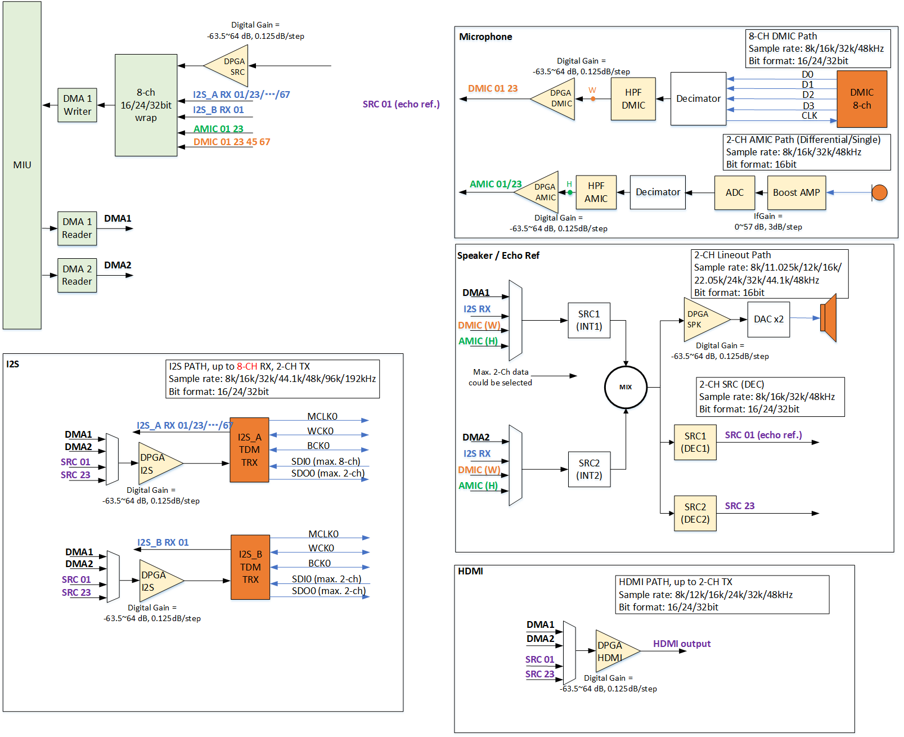Click the 0~57 dB, 3dB/step text
Screen dimensions: 904x737
click(768, 227)
